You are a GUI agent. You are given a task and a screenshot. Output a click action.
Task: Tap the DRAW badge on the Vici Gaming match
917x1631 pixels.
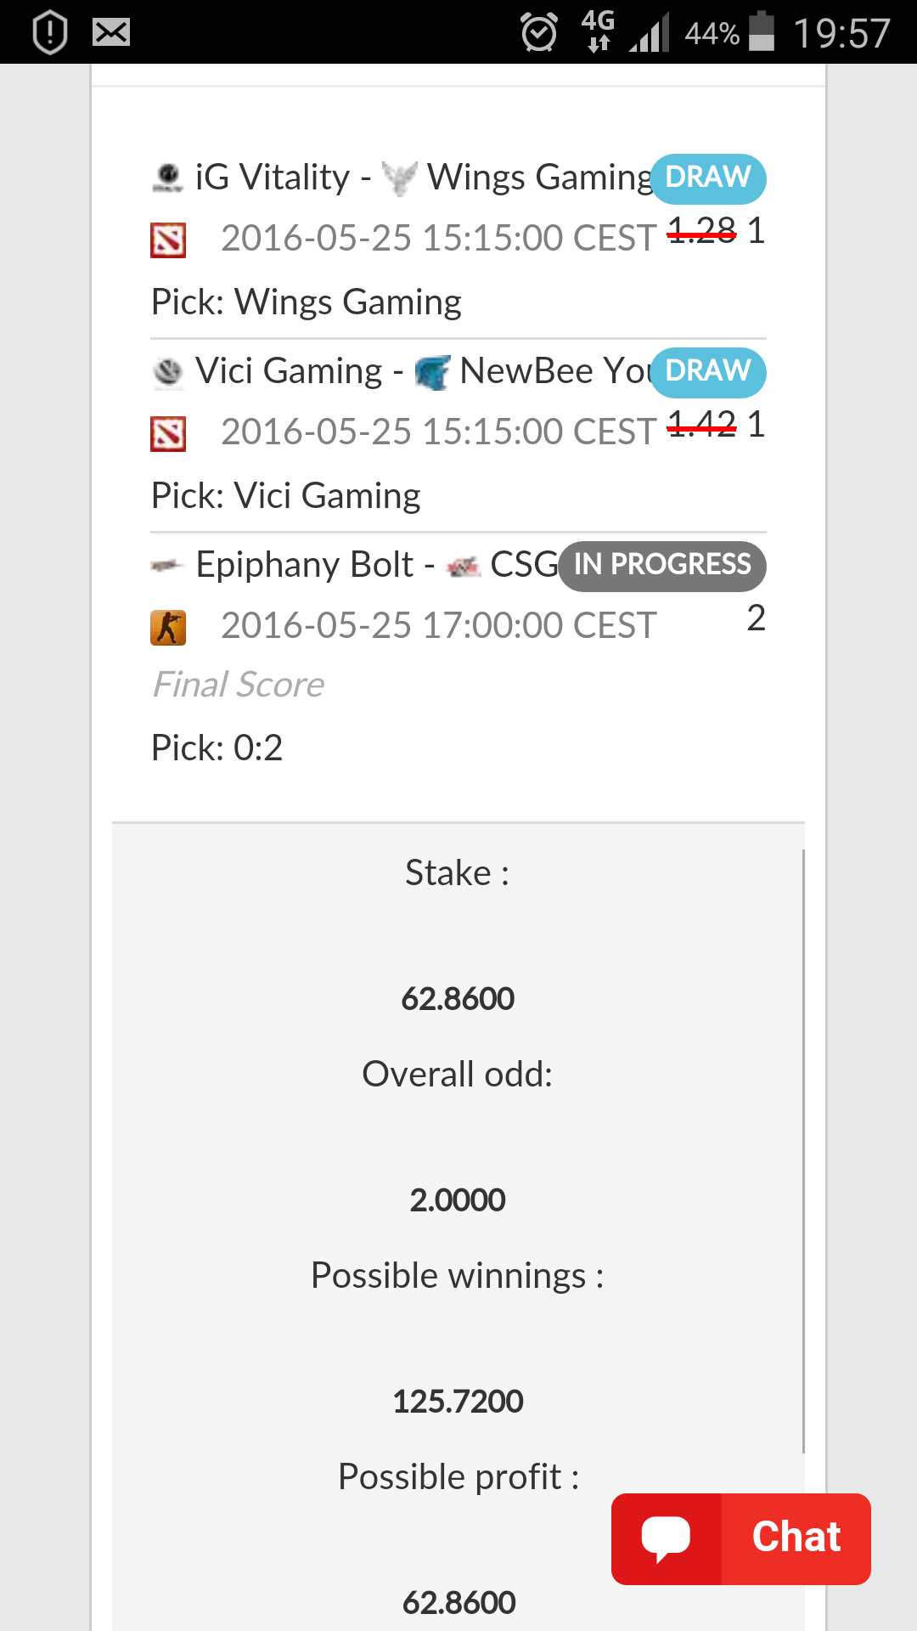click(708, 372)
